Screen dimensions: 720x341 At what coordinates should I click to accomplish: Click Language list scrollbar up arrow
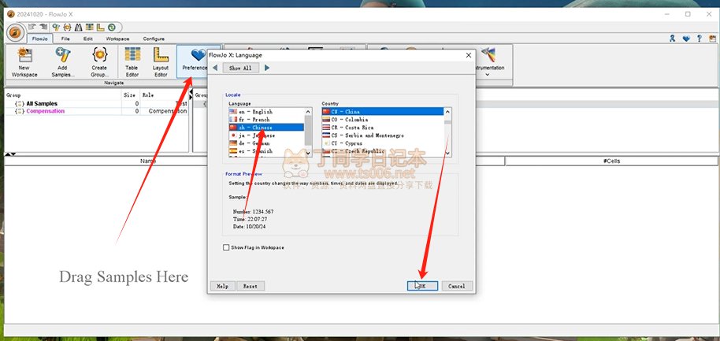click(308, 111)
